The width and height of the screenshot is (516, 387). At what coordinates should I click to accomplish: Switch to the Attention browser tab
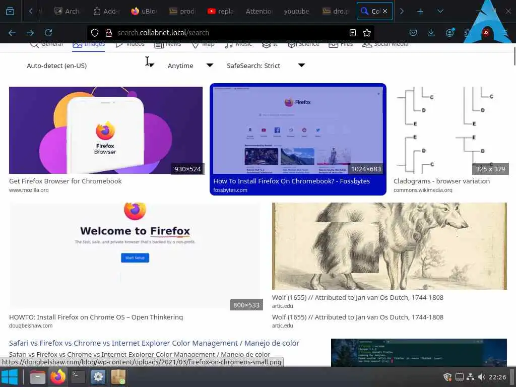(259, 11)
